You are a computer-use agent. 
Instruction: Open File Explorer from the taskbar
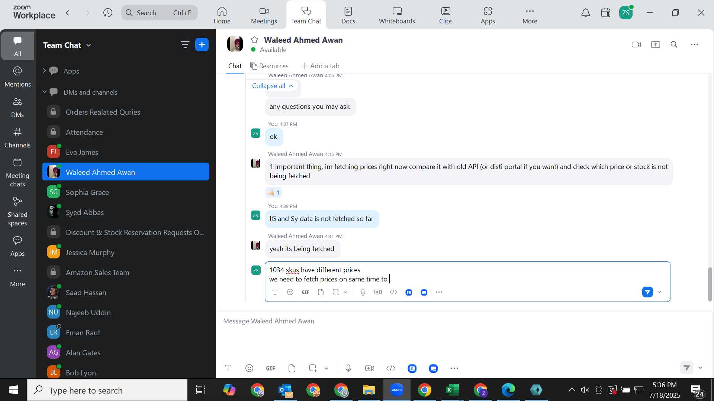click(x=369, y=390)
